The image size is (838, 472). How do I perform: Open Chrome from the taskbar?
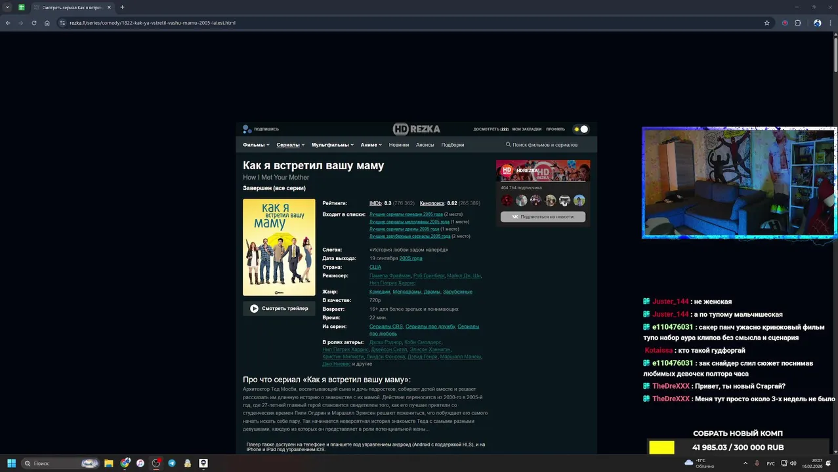coord(125,463)
